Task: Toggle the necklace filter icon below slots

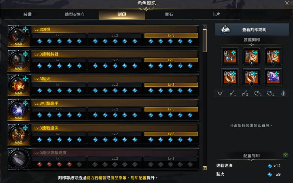Action: 220,93
